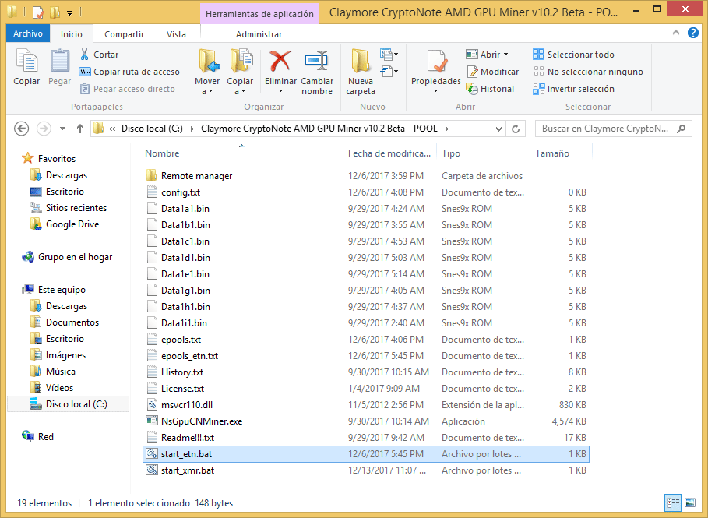Click the Pegar clipboard icon
The image size is (708, 518).
60,61
